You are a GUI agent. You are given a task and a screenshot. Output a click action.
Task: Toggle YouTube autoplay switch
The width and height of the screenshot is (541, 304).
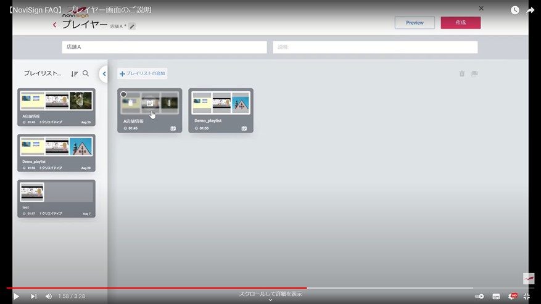pos(479,296)
